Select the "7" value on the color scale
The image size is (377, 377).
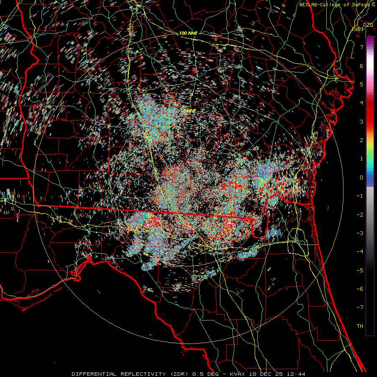pos(362,47)
